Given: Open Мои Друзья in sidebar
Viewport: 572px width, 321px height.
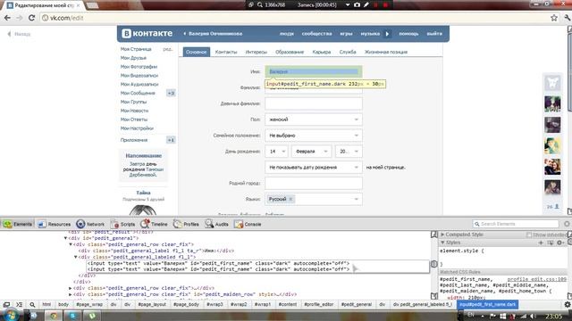Looking at the screenshot, I should tap(133, 58).
